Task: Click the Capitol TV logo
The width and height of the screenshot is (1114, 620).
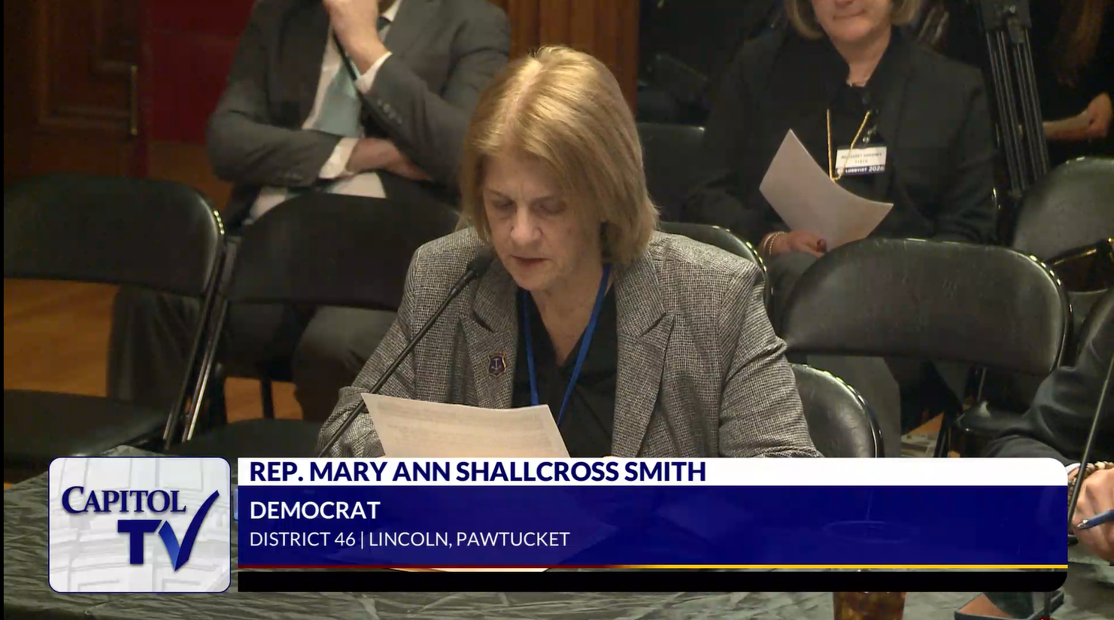Action: (139, 524)
